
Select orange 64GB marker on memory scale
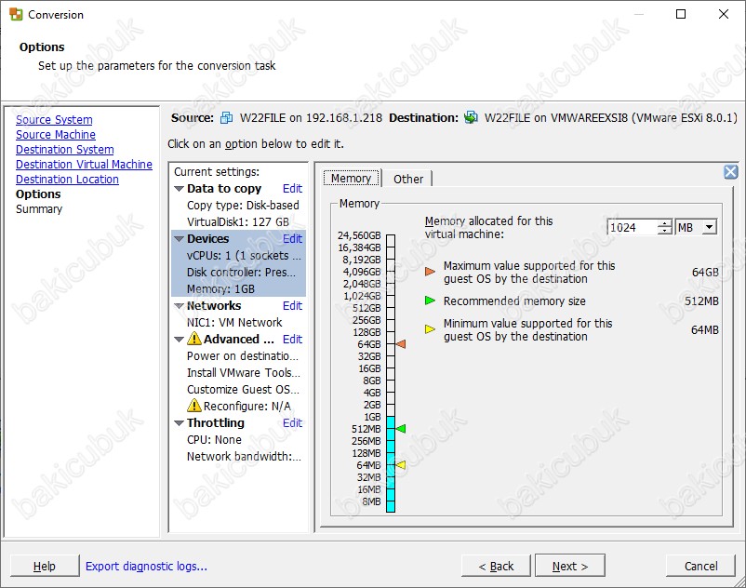[401, 344]
